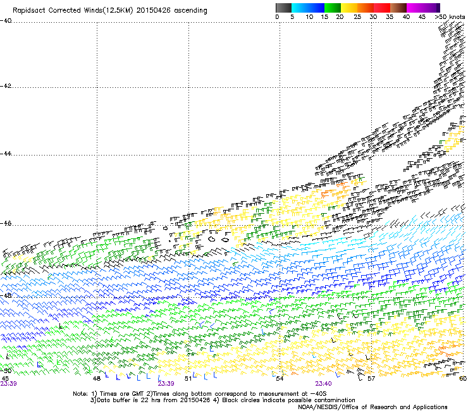
Task: Click the legend scale label '40'
Action: coord(406,17)
